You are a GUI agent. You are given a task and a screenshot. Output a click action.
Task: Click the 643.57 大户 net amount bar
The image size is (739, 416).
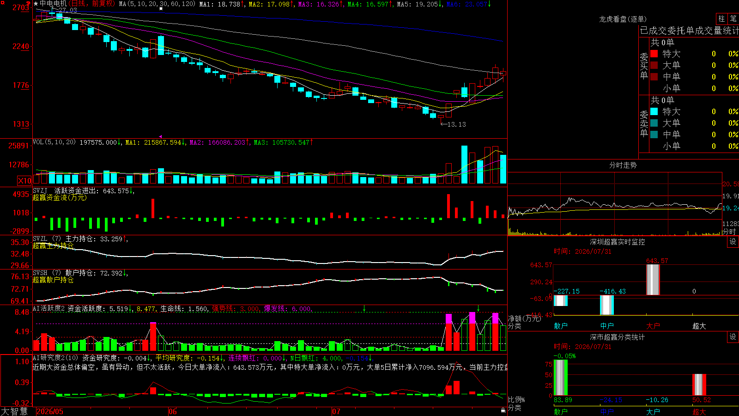pos(653,280)
